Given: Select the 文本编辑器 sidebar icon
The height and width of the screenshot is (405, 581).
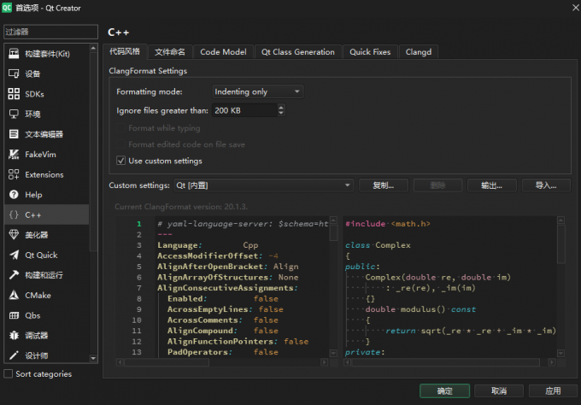Looking at the screenshot, I should [x=13, y=134].
